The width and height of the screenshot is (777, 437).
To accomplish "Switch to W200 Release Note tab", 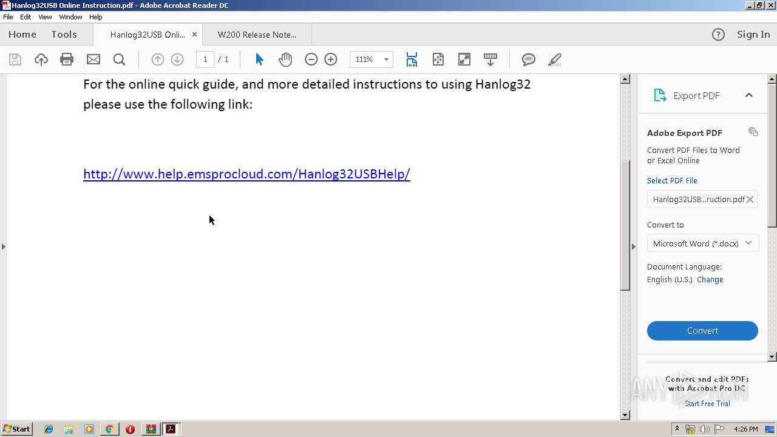I will [257, 35].
